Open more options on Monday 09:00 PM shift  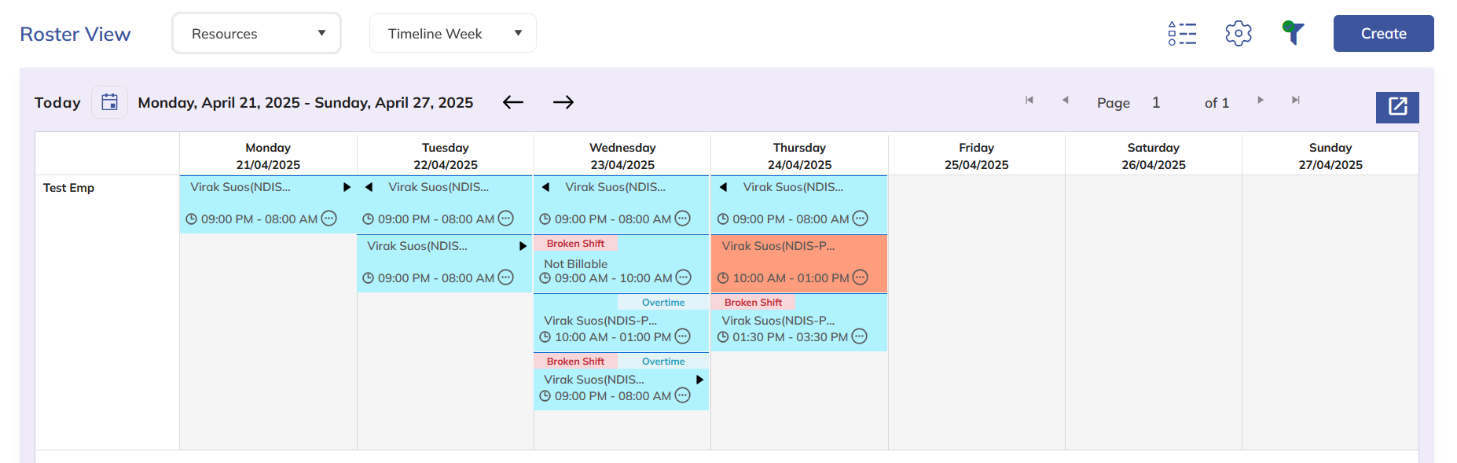(x=329, y=219)
